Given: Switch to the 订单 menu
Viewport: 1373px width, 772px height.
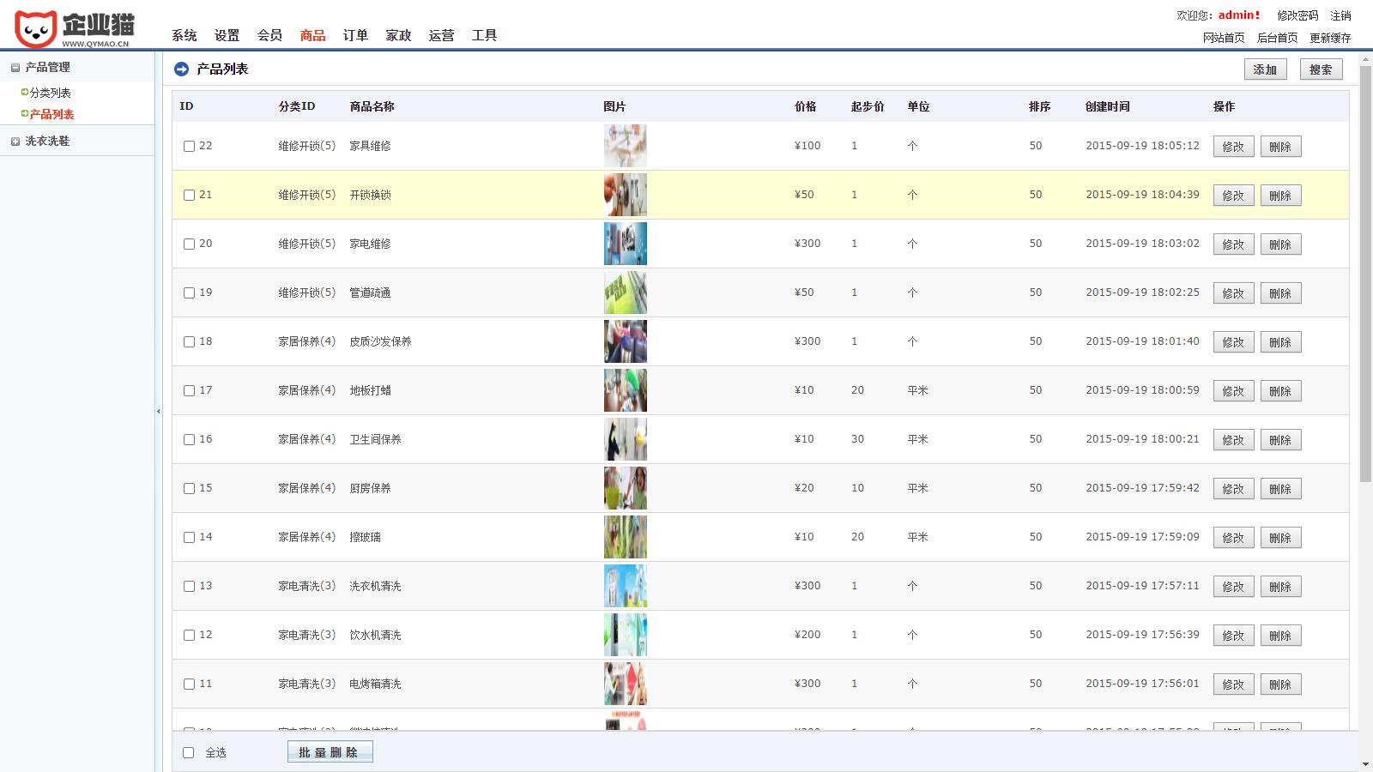Looking at the screenshot, I should tap(354, 35).
